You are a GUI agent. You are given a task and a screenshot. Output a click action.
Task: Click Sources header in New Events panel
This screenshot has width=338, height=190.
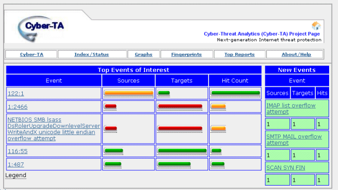(277, 93)
